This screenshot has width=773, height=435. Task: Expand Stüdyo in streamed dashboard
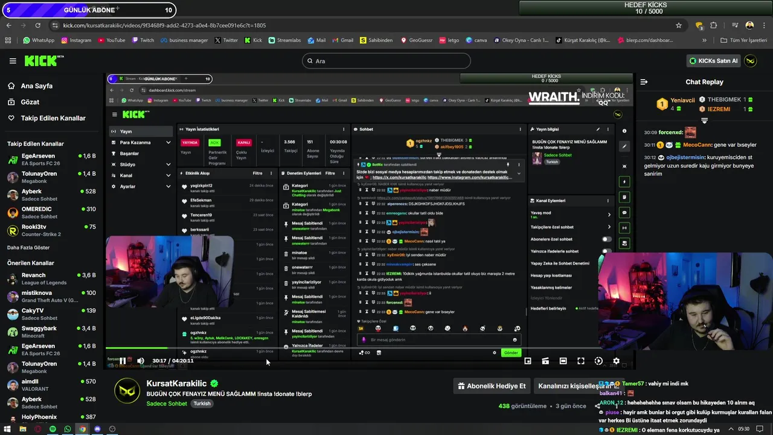pyautogui.click(x=168, y=164)
